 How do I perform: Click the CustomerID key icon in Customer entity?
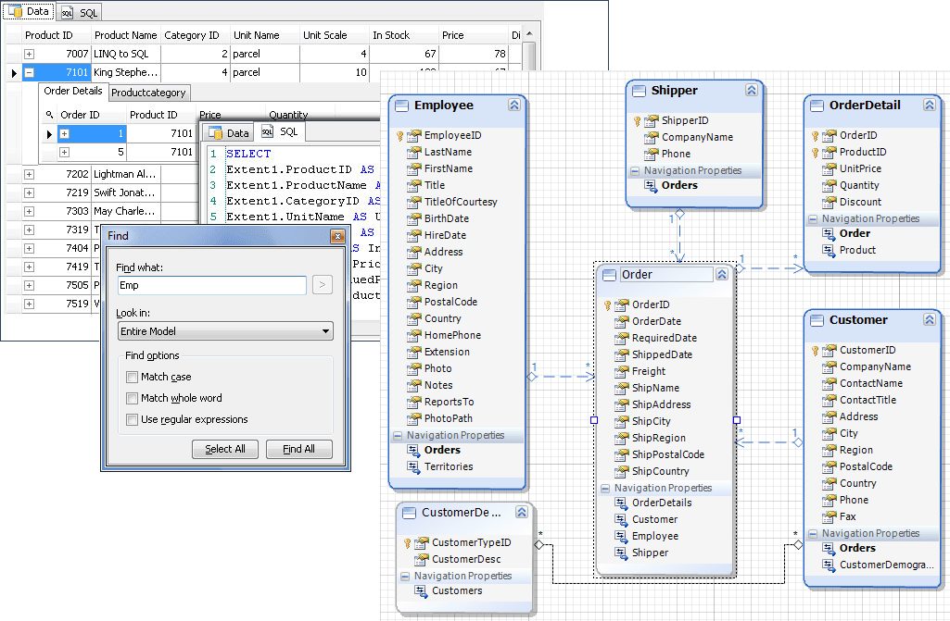tap(816, 351)
